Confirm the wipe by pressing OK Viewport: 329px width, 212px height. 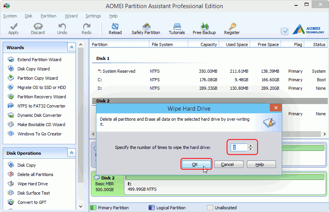195,164
